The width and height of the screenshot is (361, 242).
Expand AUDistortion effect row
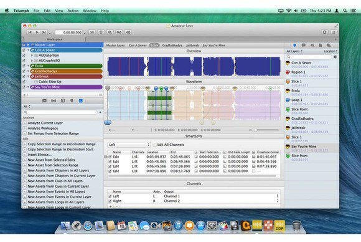coord(32,56)
